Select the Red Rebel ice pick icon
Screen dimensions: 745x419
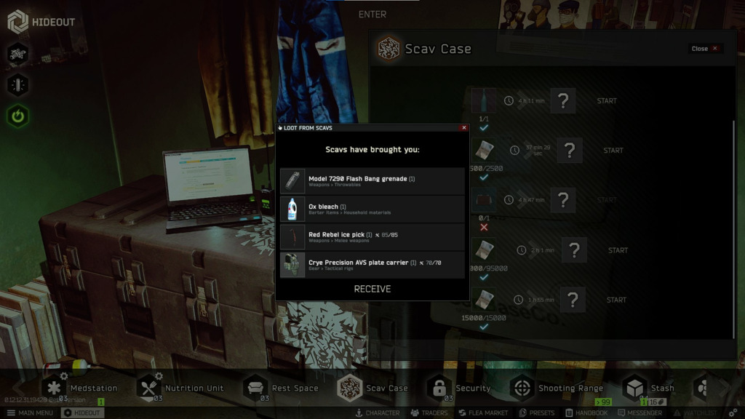[292, 237]
